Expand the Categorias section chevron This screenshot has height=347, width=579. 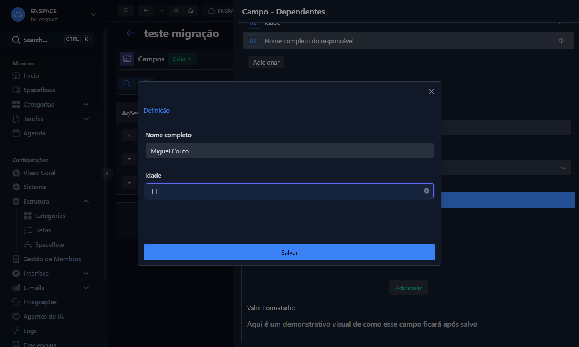tap(86, 105)
